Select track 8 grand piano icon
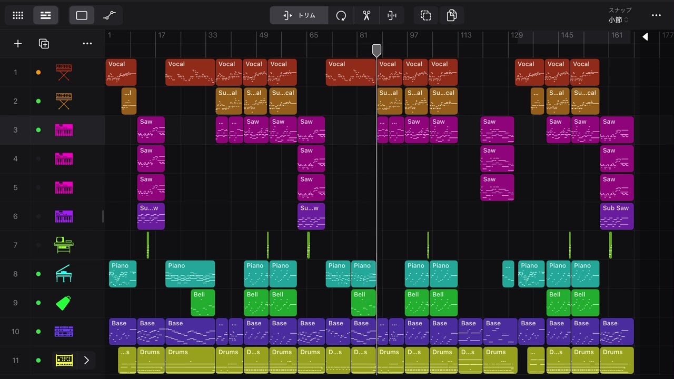 pyautogui.click(x=64, y=274)
